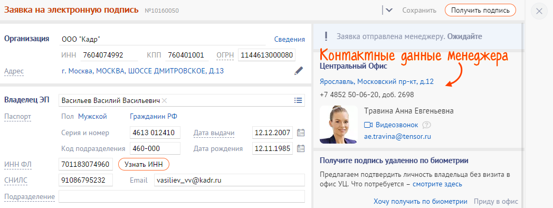
Task: Focus the Подразделение input field
Action: click(x=182, y=196)
